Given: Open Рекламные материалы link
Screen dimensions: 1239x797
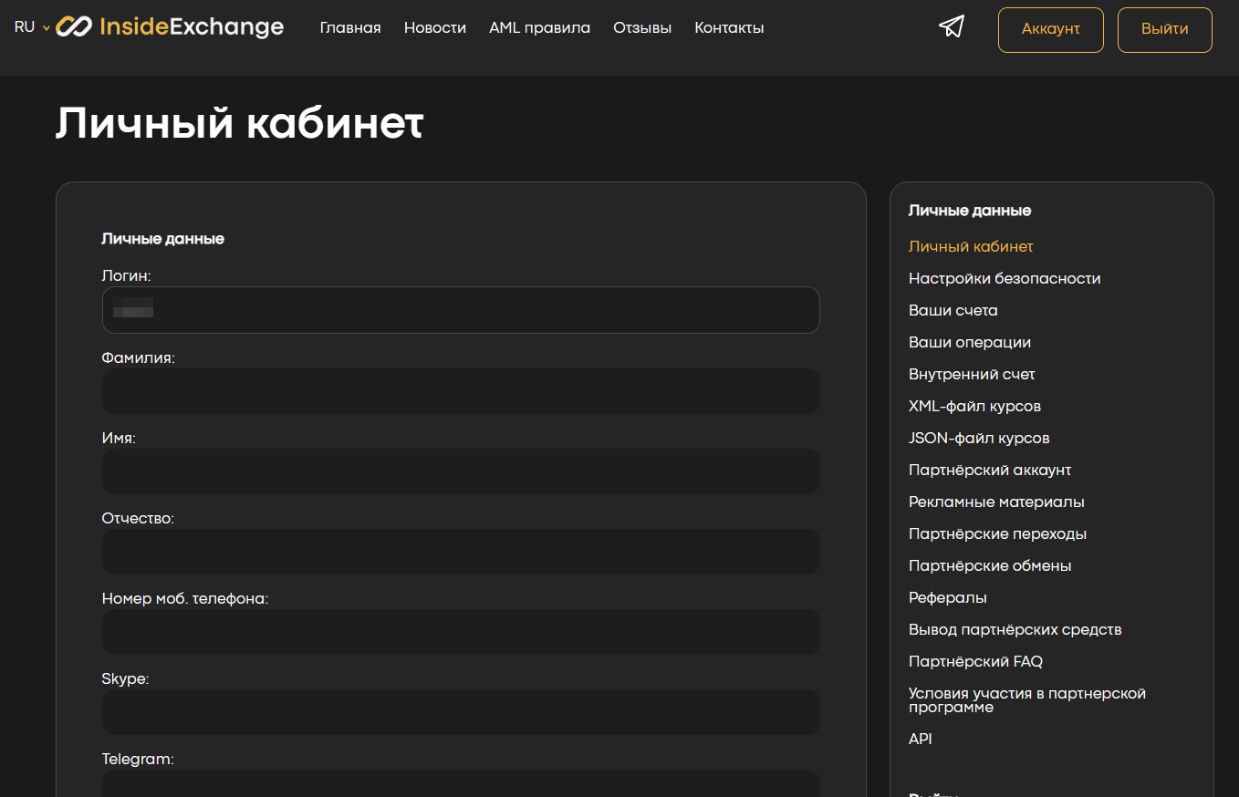Looking at the screenshot, I should point(996,502).
